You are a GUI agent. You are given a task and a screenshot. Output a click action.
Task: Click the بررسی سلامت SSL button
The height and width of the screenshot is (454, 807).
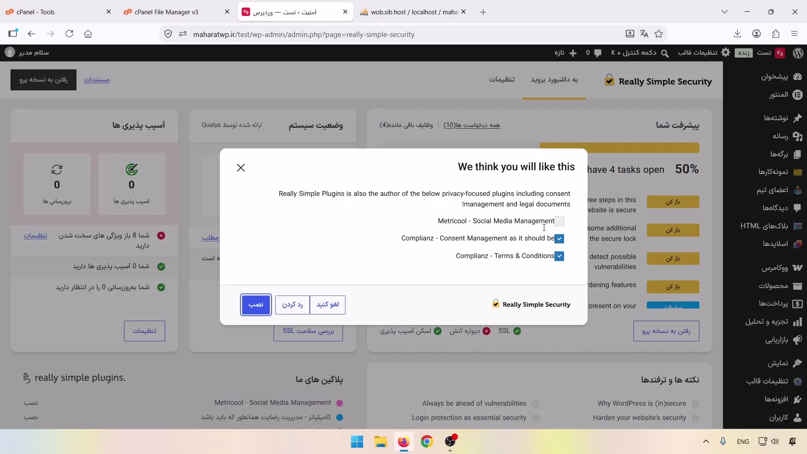308,333
